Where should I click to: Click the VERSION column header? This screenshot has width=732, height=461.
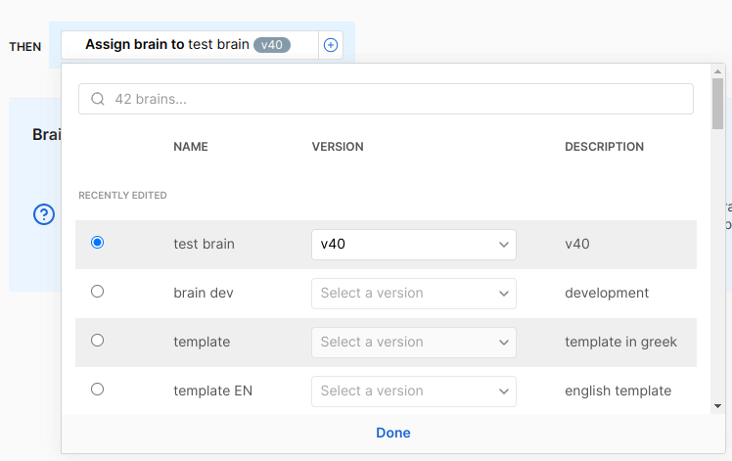(338, 147)
